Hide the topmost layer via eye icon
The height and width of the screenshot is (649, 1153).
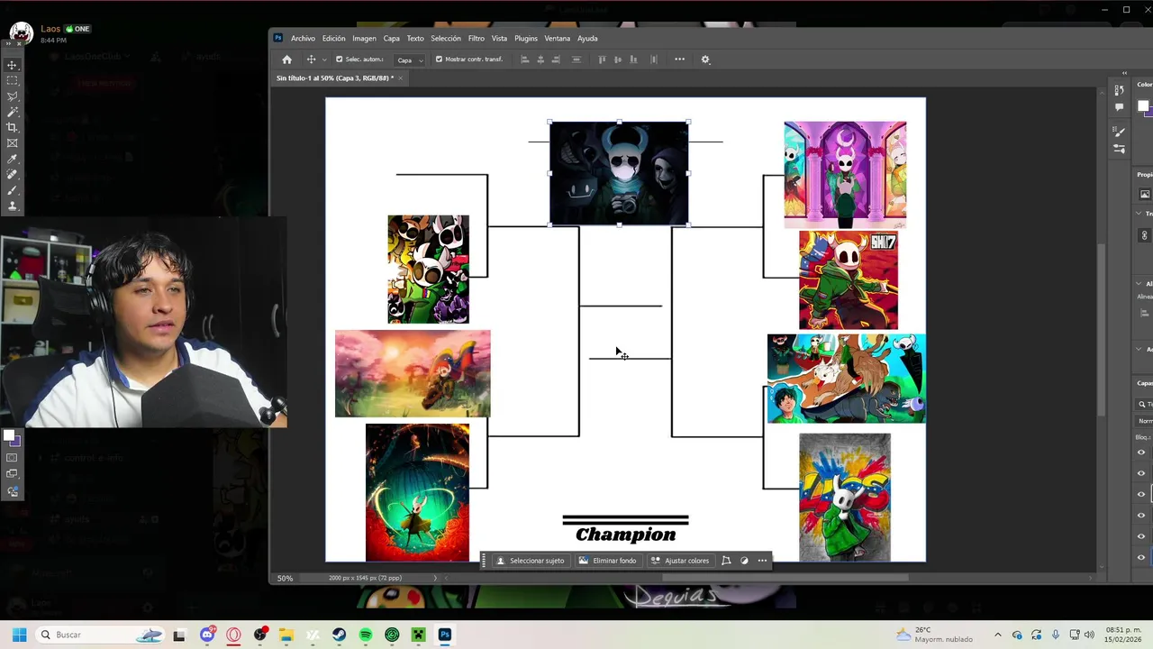(1141, 452)
